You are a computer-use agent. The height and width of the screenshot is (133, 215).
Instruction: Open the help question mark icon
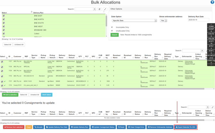212,2
